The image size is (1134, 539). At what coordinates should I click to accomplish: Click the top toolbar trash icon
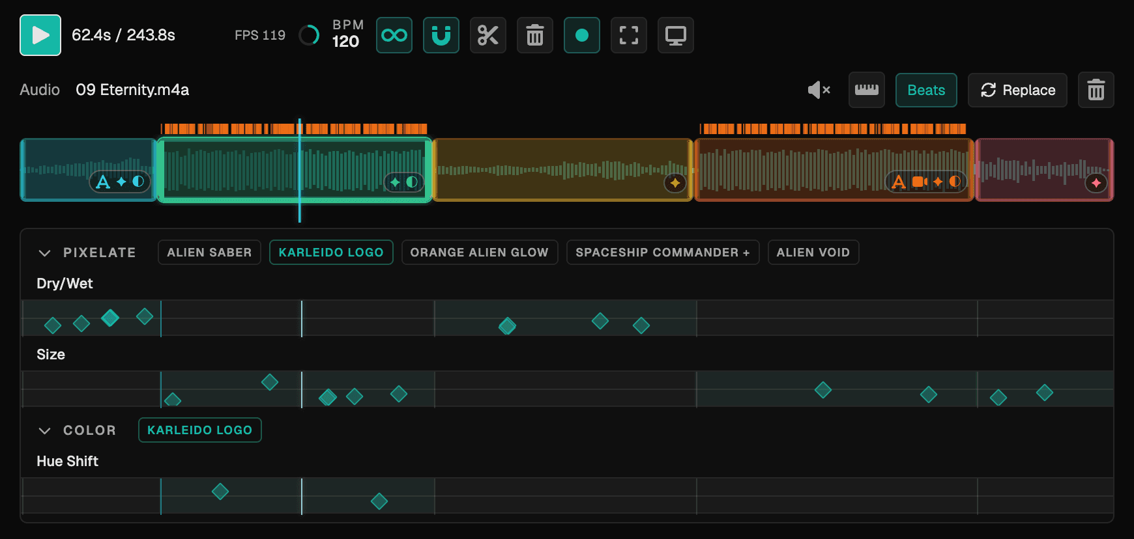click(535, 35)
